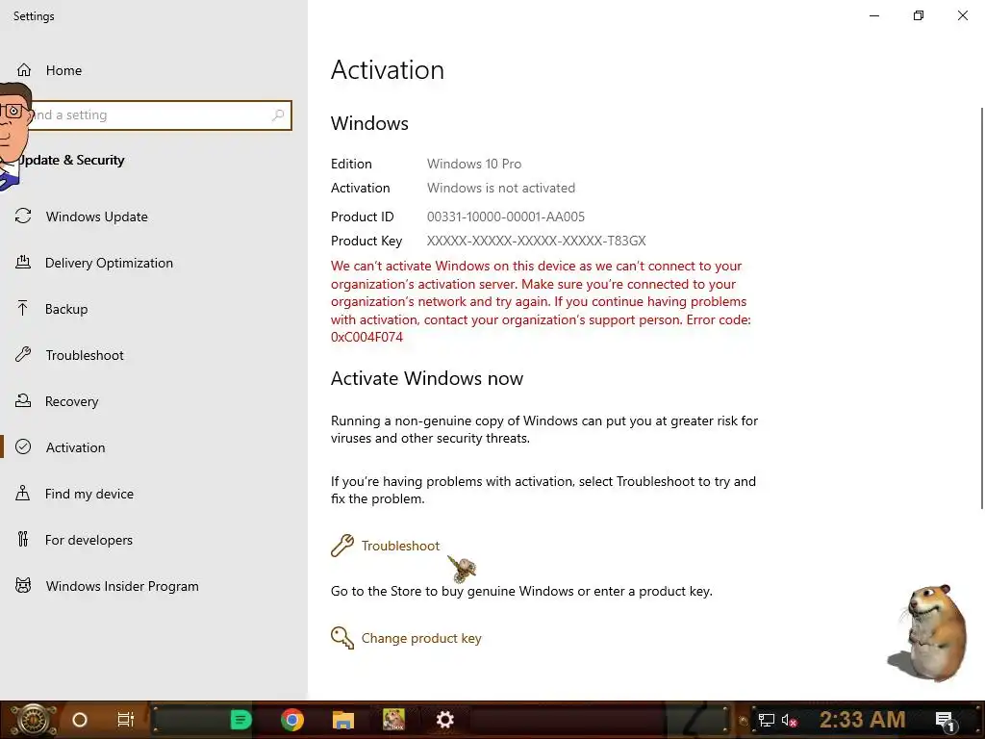
Task: Click the wrench icon beside Troubleshoot link
Action: pos(342,546)
